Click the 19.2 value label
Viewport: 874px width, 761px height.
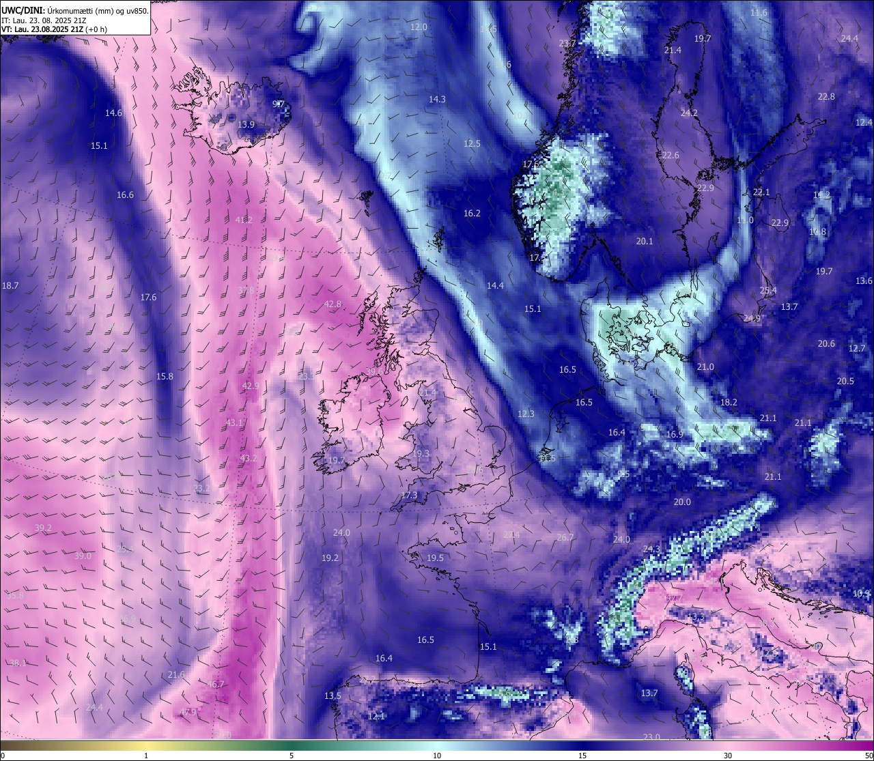(x=330, y=558)
